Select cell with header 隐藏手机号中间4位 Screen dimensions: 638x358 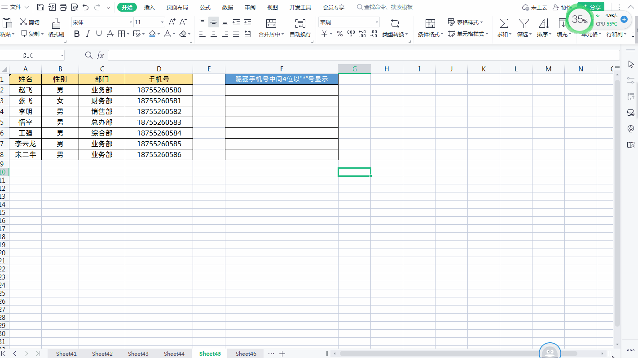(x=282, y=79)
